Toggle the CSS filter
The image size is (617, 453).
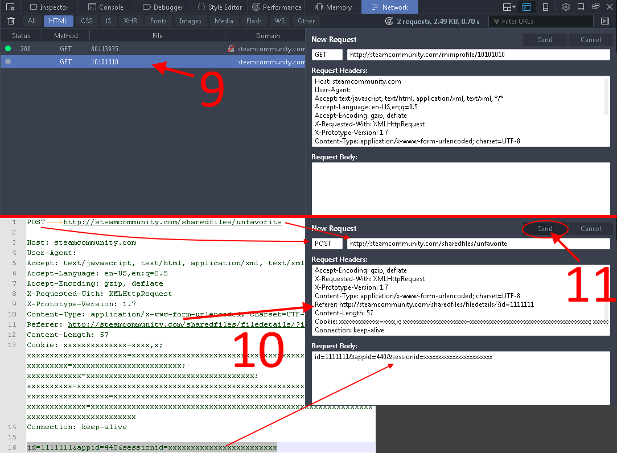click(87, 21)
